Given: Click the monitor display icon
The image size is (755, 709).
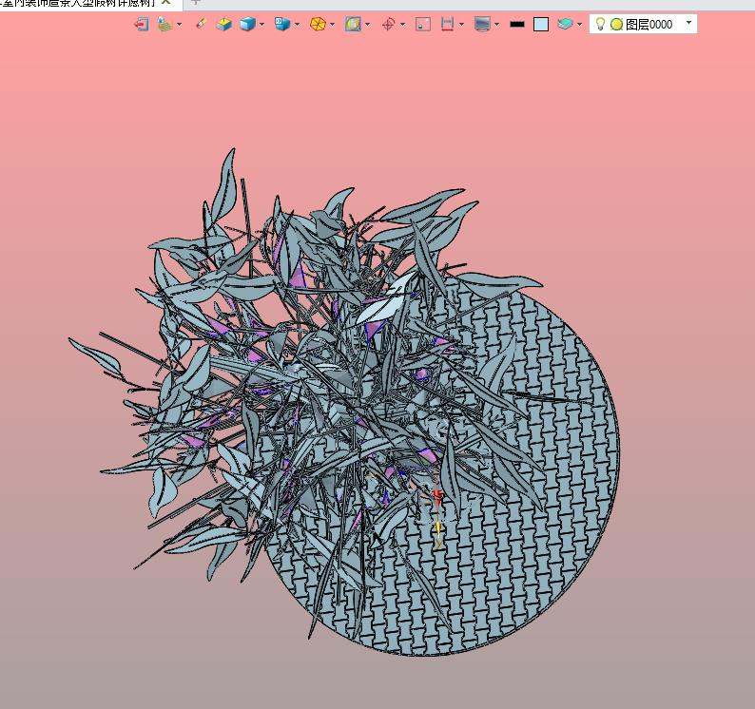Looking at the screenshot, I should click(x=482, y=24).
